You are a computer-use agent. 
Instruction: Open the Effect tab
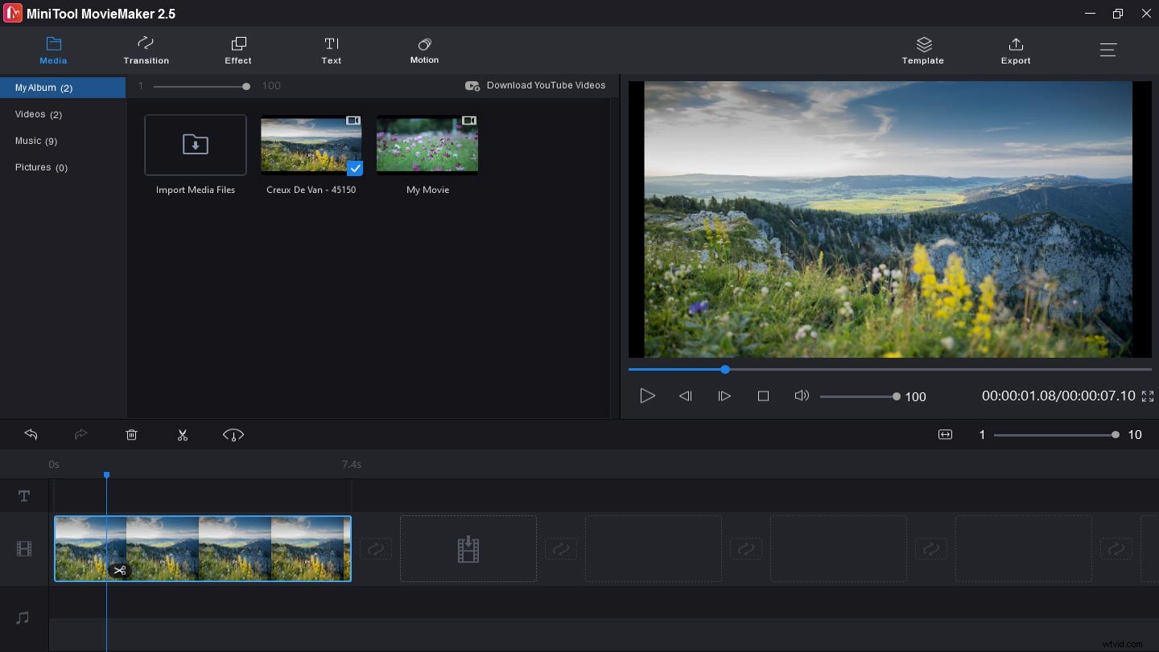tap(238, 50)
